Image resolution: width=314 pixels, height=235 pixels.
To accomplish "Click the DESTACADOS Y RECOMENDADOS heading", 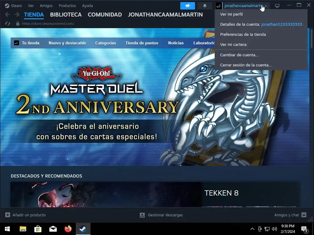I will click(47, 176).
